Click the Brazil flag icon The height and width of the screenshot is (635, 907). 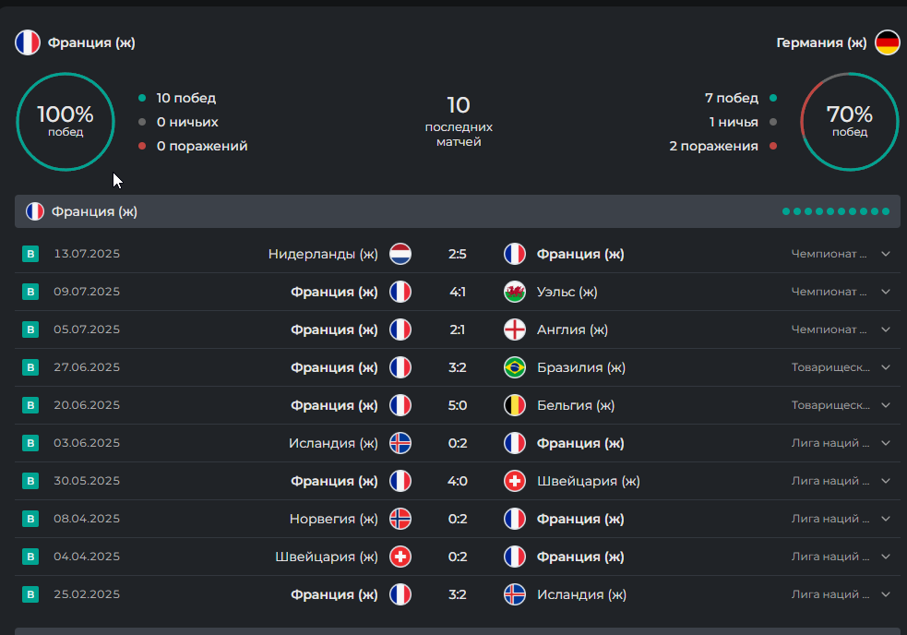(515, 367)
